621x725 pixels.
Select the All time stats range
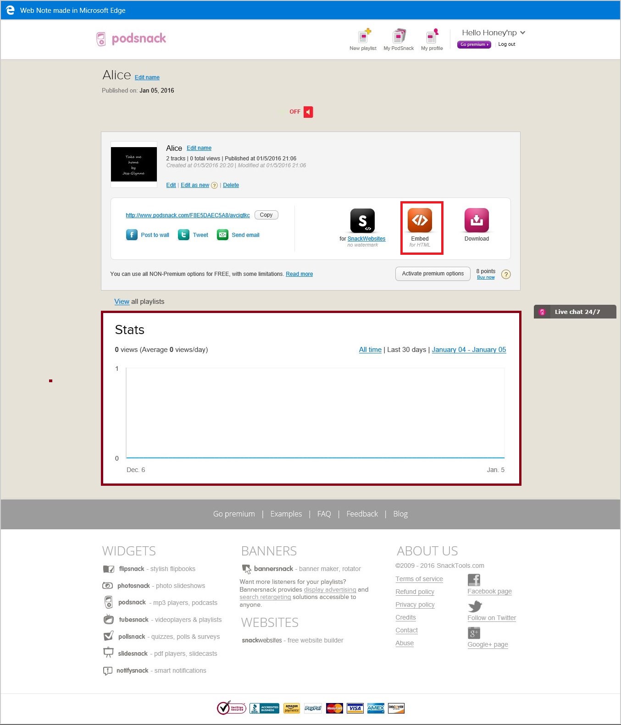point(370,350)
